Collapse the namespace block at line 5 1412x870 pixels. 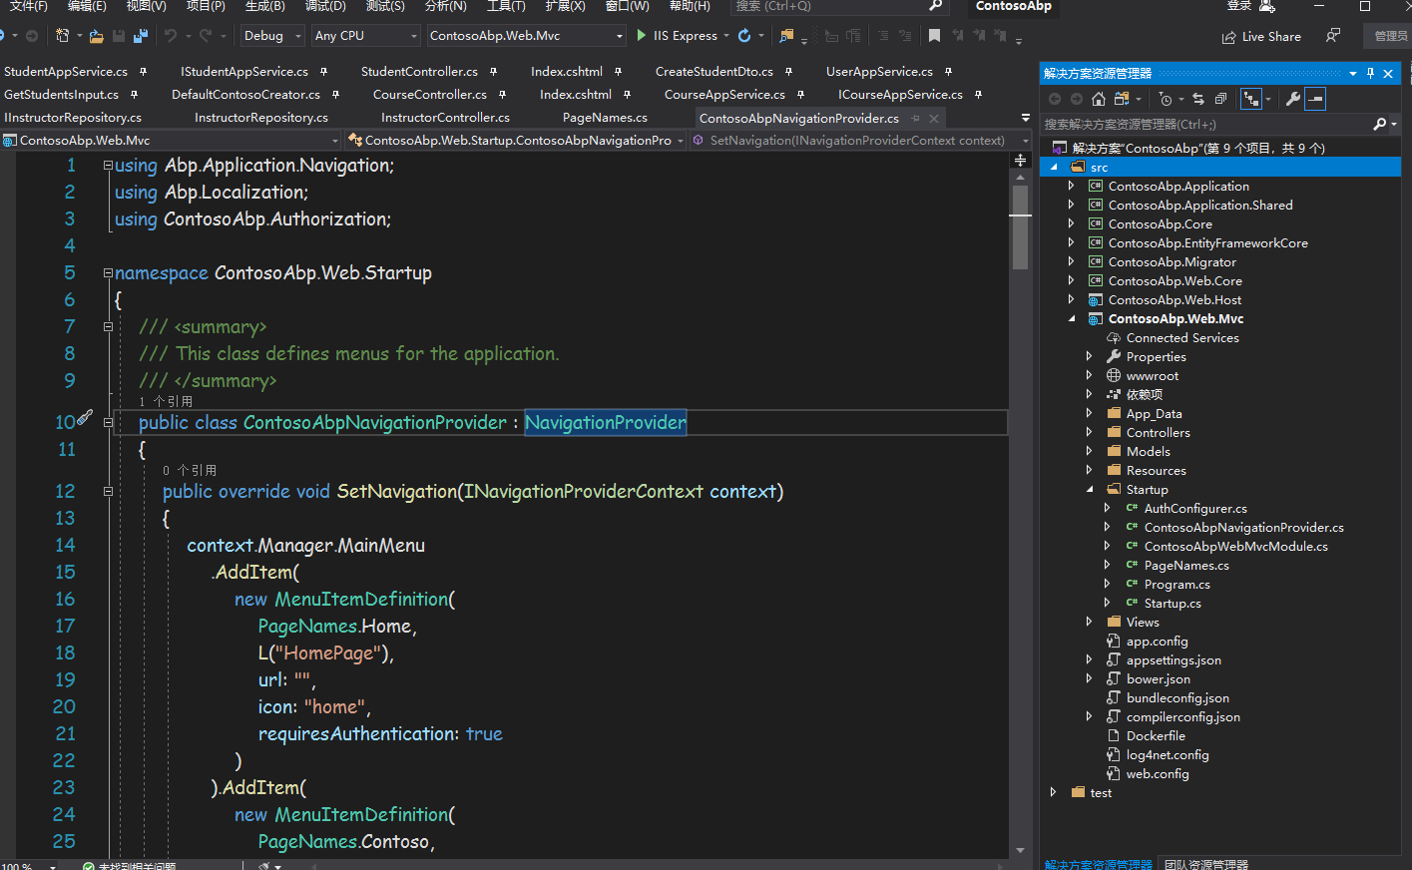coord(108,272)
